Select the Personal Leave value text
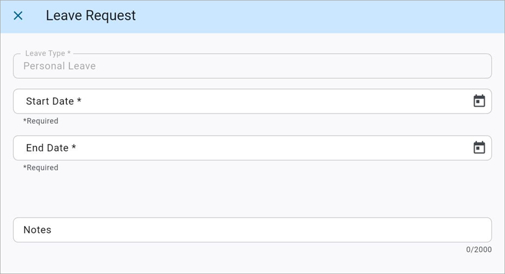505x274 pixels. point(59,66)
